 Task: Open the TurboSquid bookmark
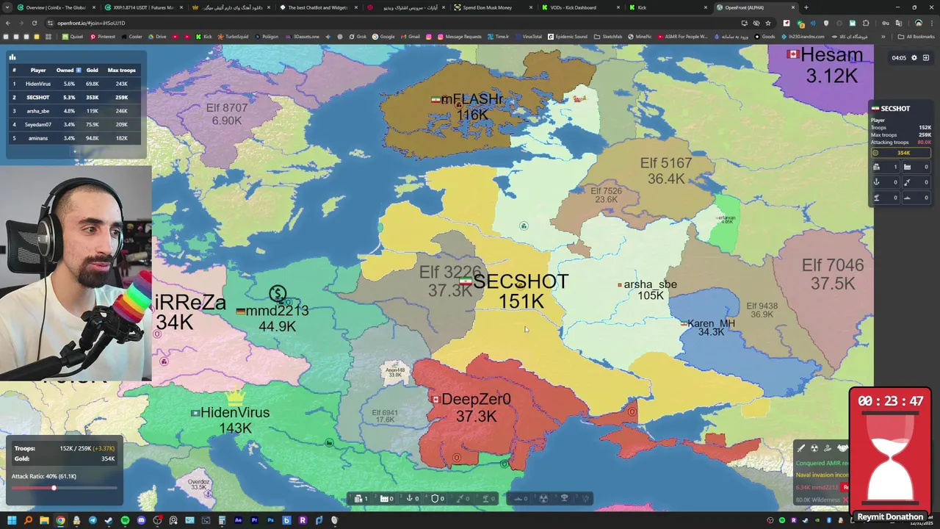pos(232,36)
